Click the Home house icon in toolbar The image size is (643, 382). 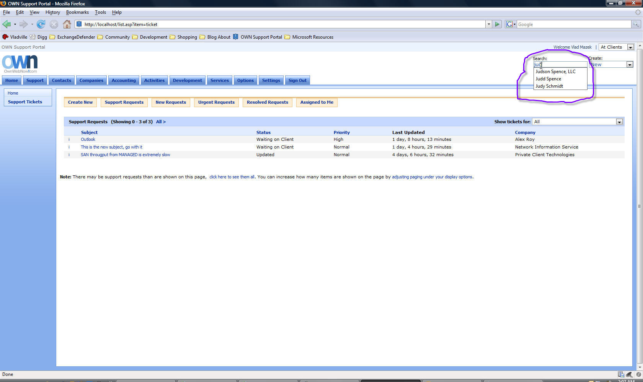67,24
